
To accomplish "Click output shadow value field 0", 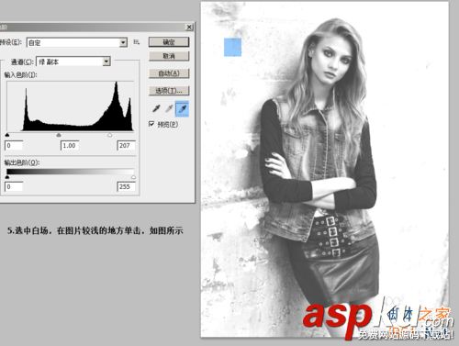I will coord(14,186).
